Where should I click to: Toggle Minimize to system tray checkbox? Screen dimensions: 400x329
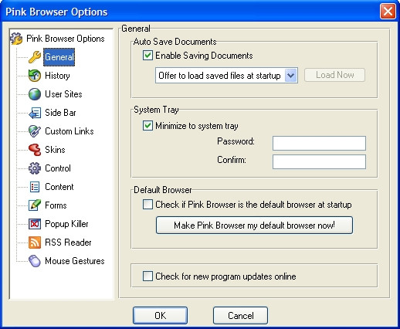pyautogui.click(x=147, y=126)
